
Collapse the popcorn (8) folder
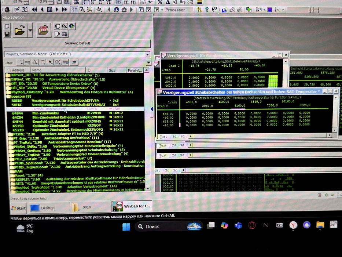point(8,96)
